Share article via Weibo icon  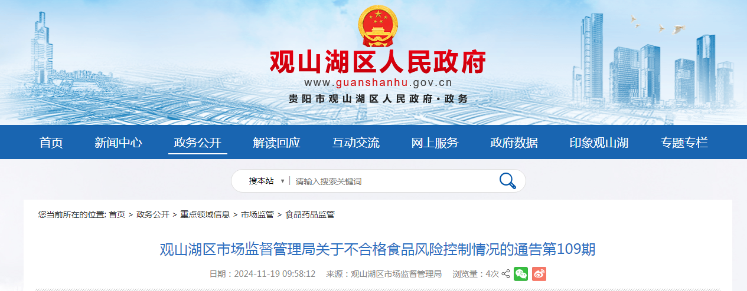[539, 274]
